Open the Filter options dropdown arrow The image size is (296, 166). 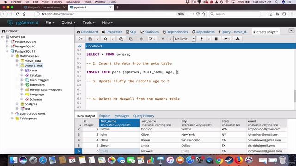pos(170,39)
